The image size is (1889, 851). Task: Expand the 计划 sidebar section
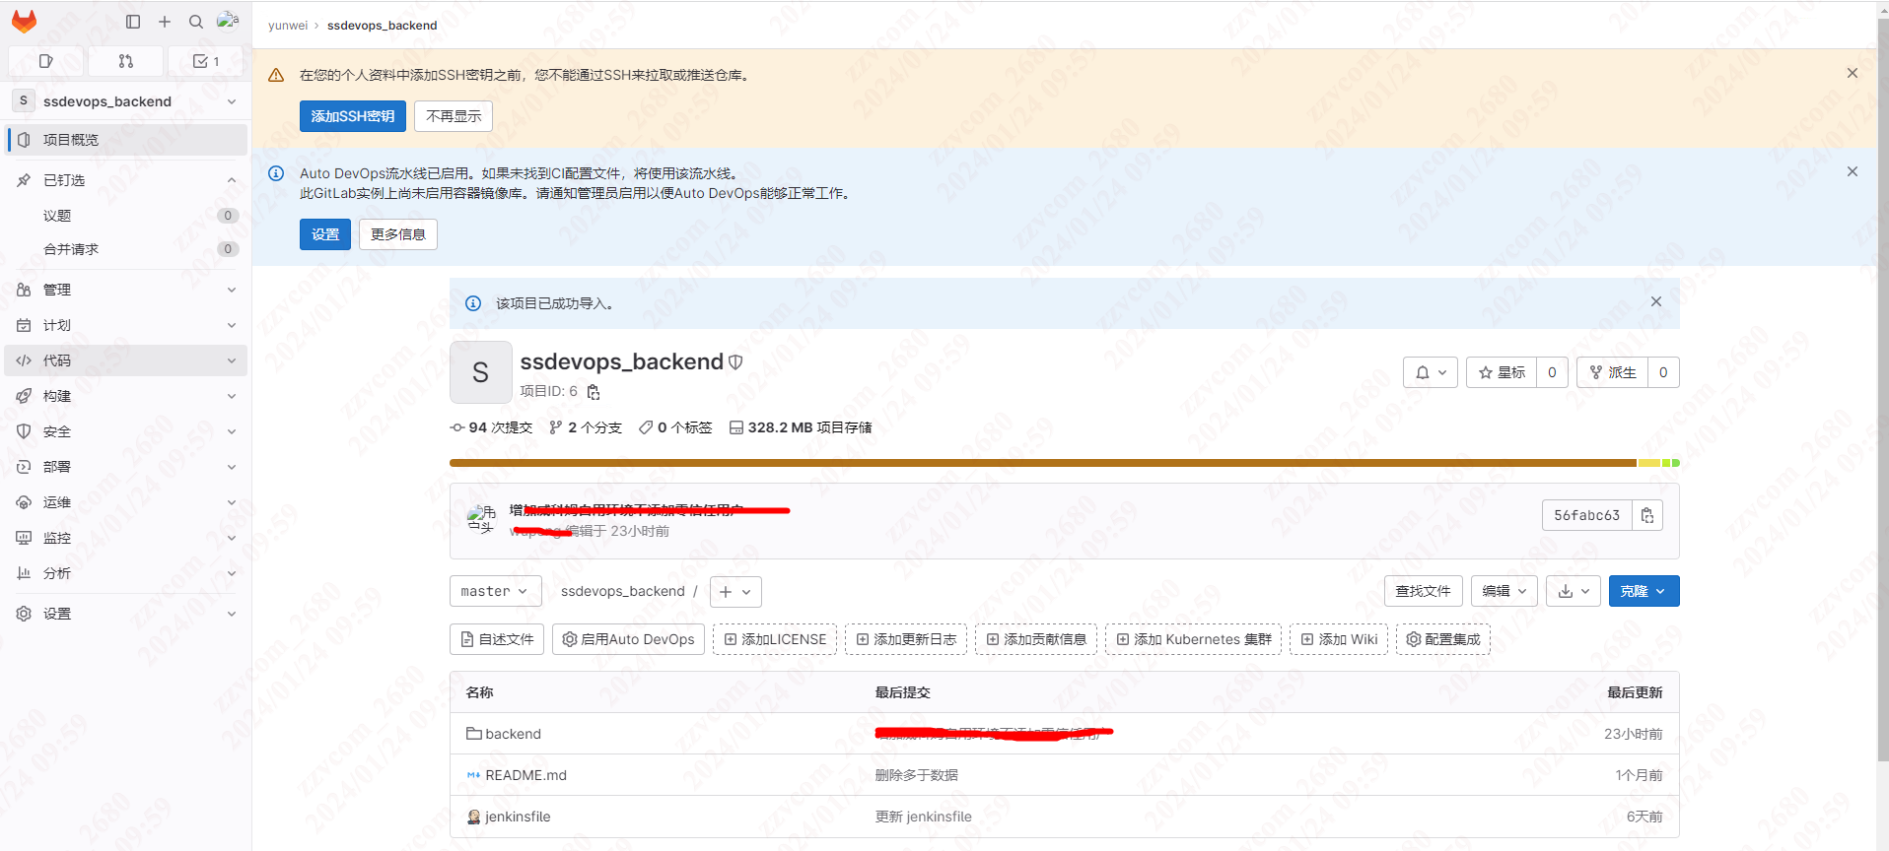[x=126, y=325]
